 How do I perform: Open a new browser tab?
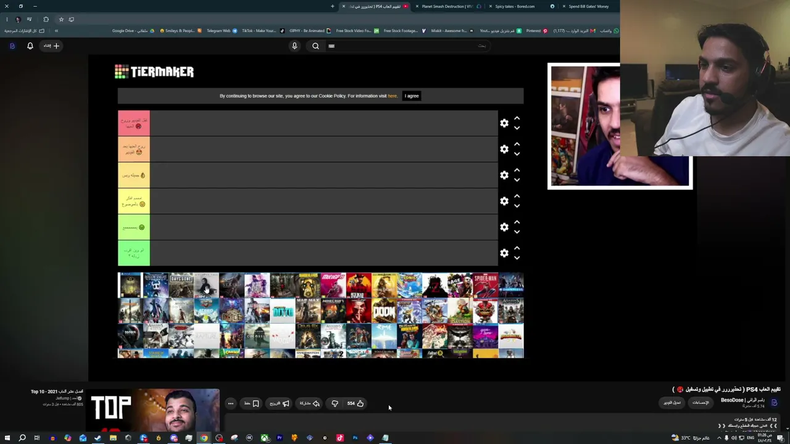click(332, 6)
